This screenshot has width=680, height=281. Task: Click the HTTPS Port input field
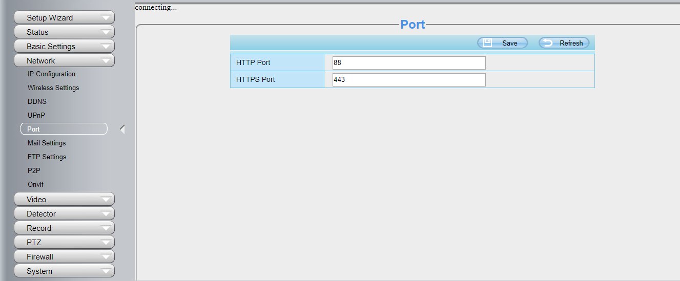(x=409, y=80)
